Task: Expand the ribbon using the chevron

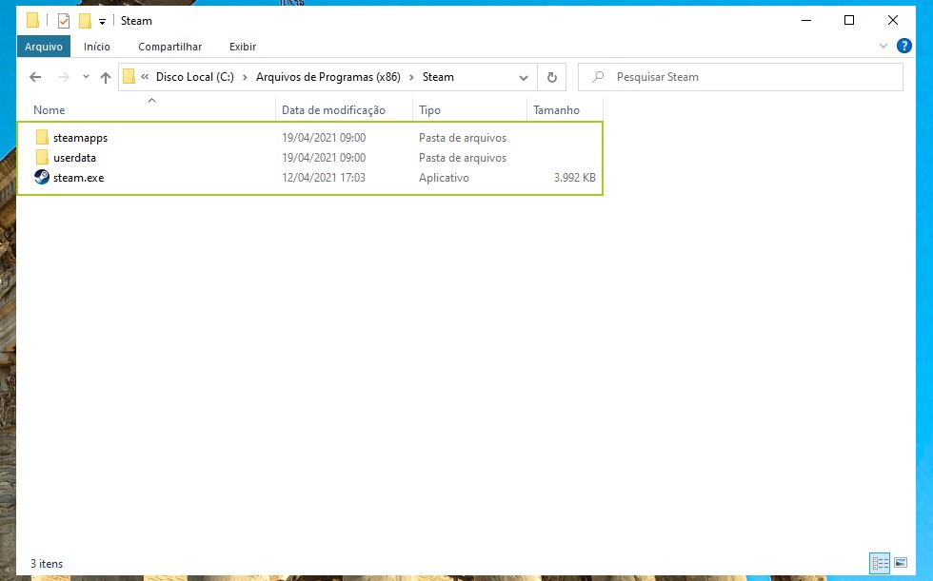Action: coord(883,46)
